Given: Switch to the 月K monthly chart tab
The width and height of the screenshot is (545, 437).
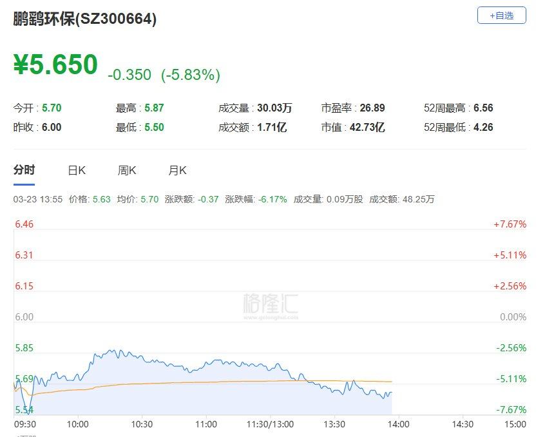Looking at the screenshot, I should pyautogui.click(x=177, y=170).
